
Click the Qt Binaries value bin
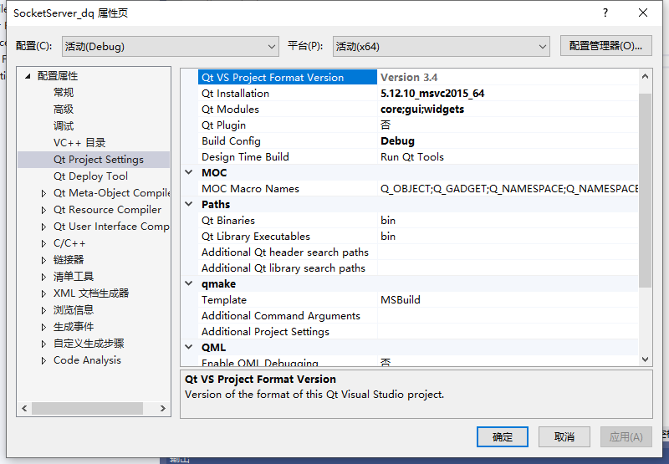(x=388, y=221)
